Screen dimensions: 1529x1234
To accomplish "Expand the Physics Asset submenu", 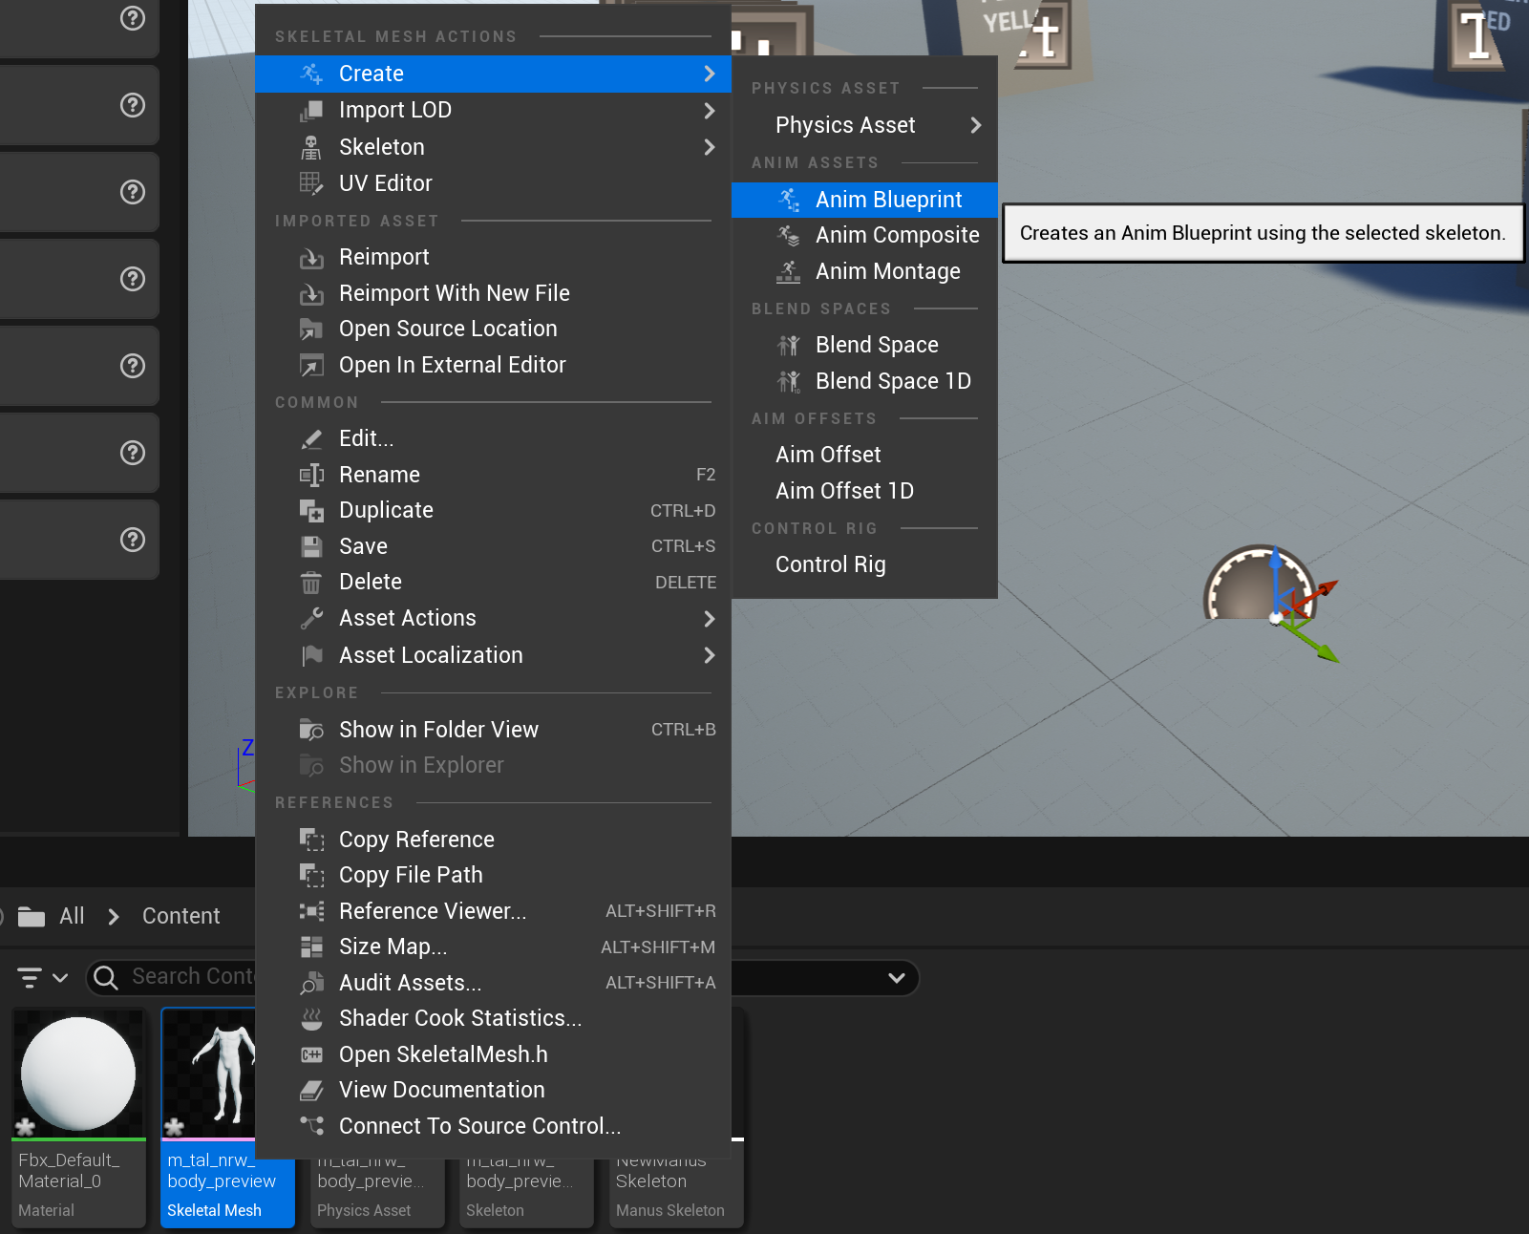I will 975,125.
